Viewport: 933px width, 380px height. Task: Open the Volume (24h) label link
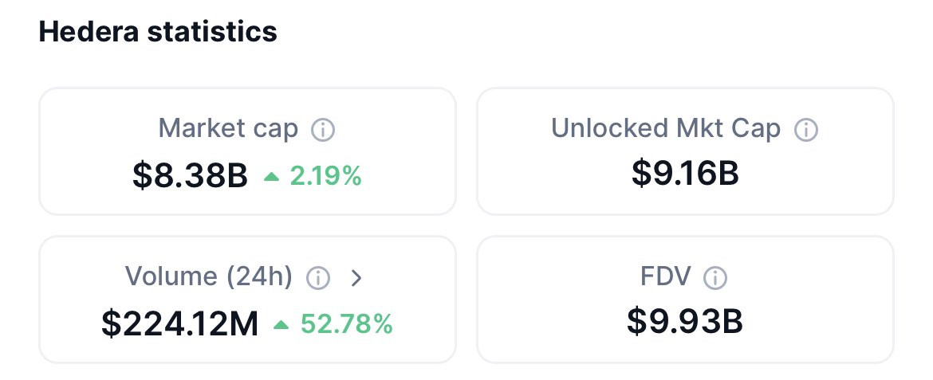pos(209,276)
